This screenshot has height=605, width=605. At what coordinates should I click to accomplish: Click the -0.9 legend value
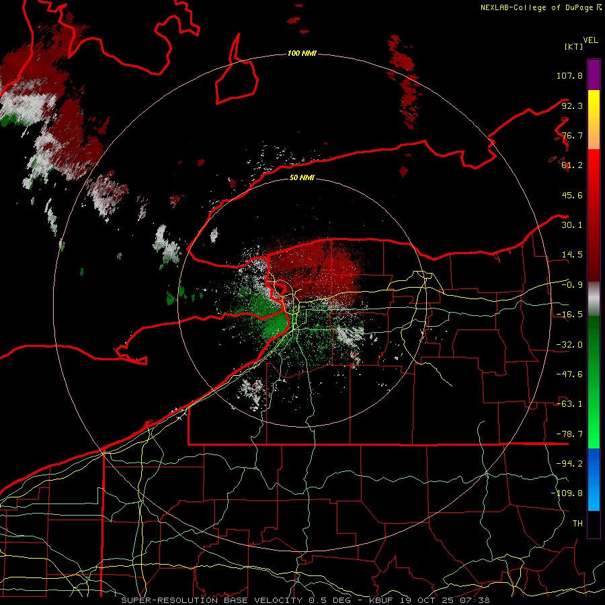pyautogui.click(x=572, y=285)
